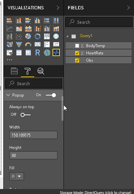This screenshot has height=194, width=134.
Task: Select Line and clustered column chart visual
Action: pyautogui.click(x=47, y=28)
